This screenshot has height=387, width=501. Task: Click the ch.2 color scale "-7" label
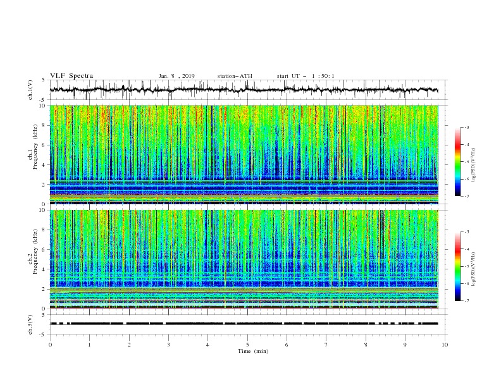click(x=466, y=300)
